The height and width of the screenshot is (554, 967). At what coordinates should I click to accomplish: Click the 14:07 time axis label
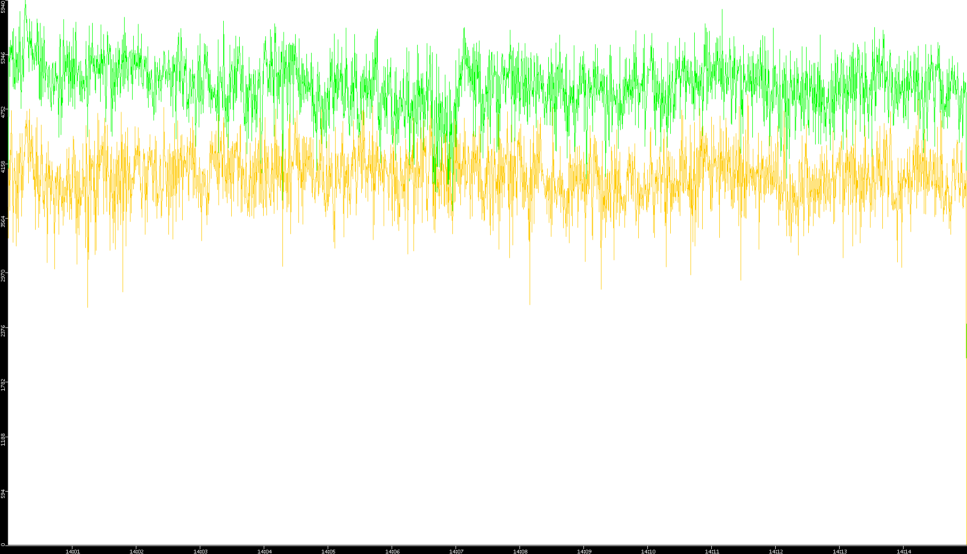[x=456, y=551]
